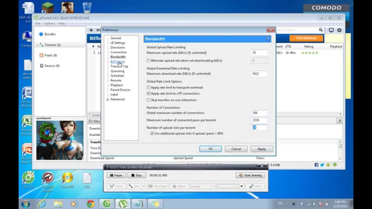Select Directories in Preferences tree
Screen dimensions: 372x209
(118, 47)
